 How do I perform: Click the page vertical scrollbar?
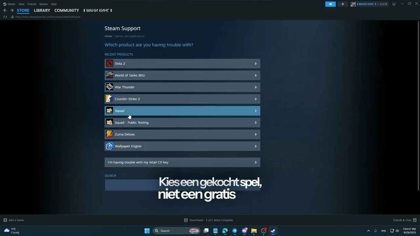click(418, 105)
